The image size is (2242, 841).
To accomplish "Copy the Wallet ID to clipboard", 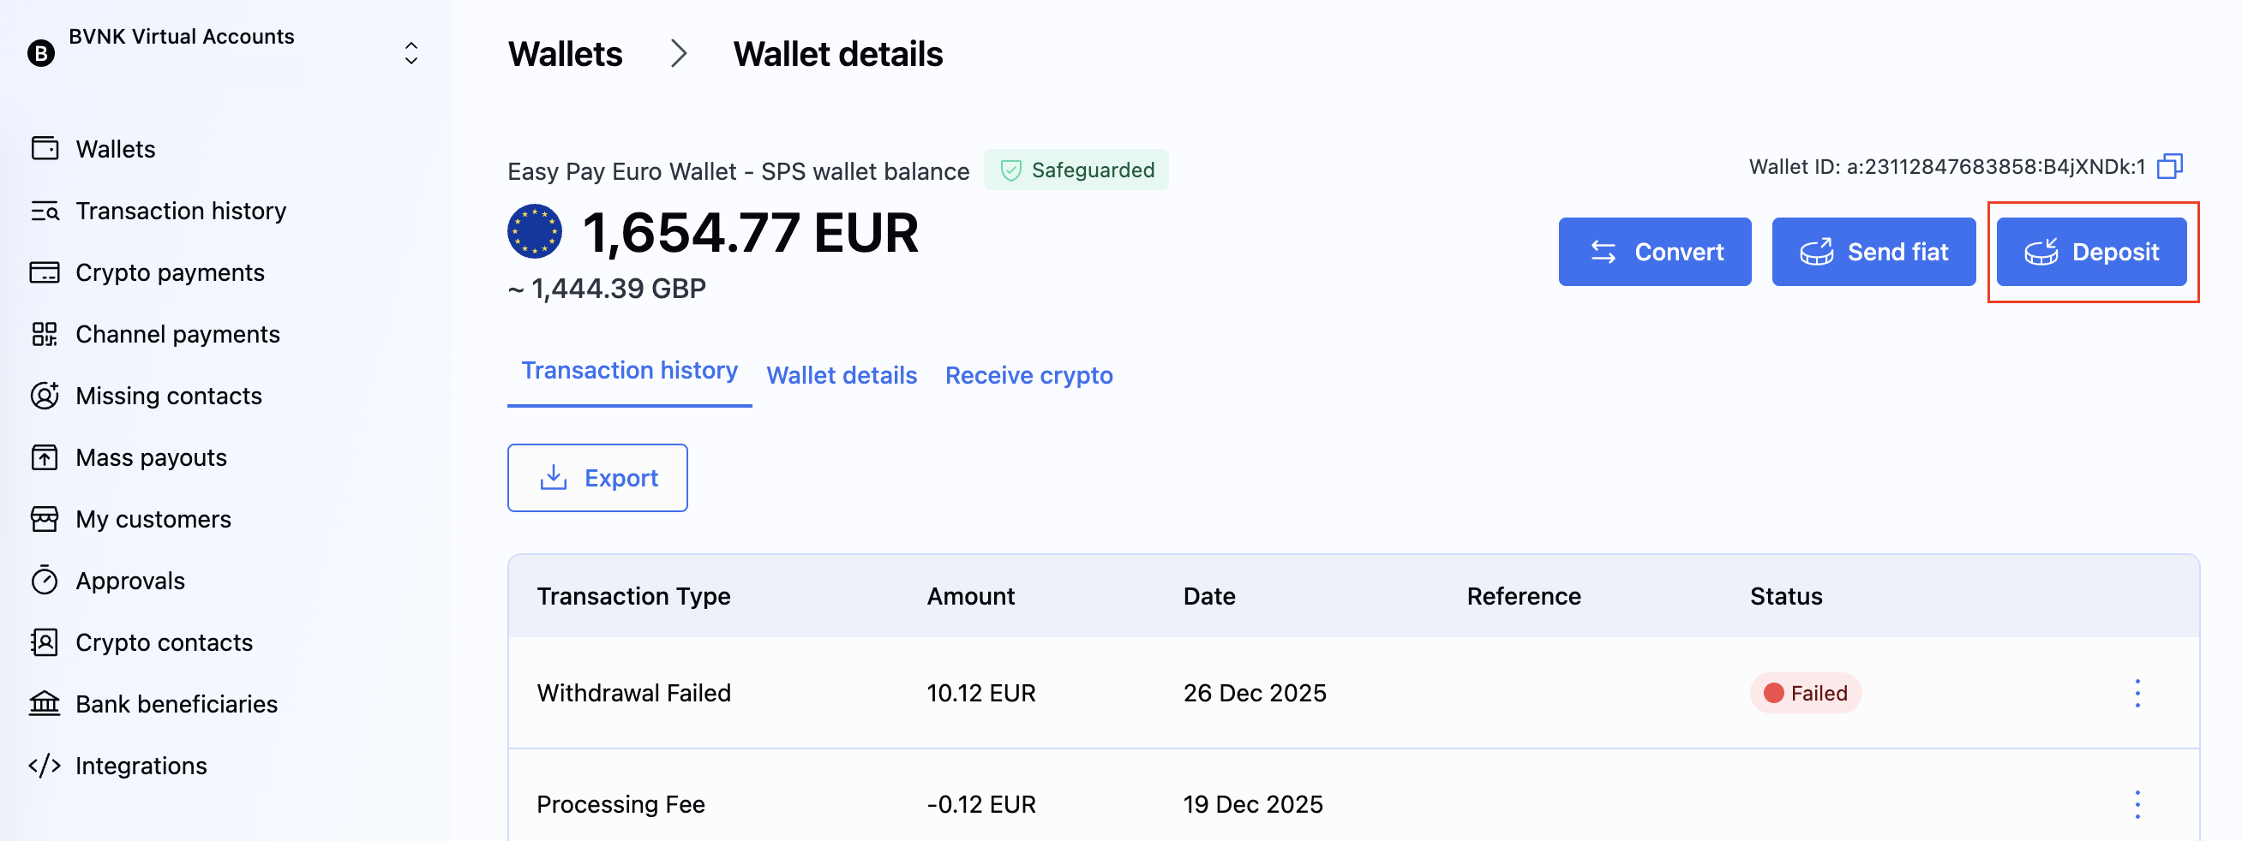I will click(x=2169, y=166).
